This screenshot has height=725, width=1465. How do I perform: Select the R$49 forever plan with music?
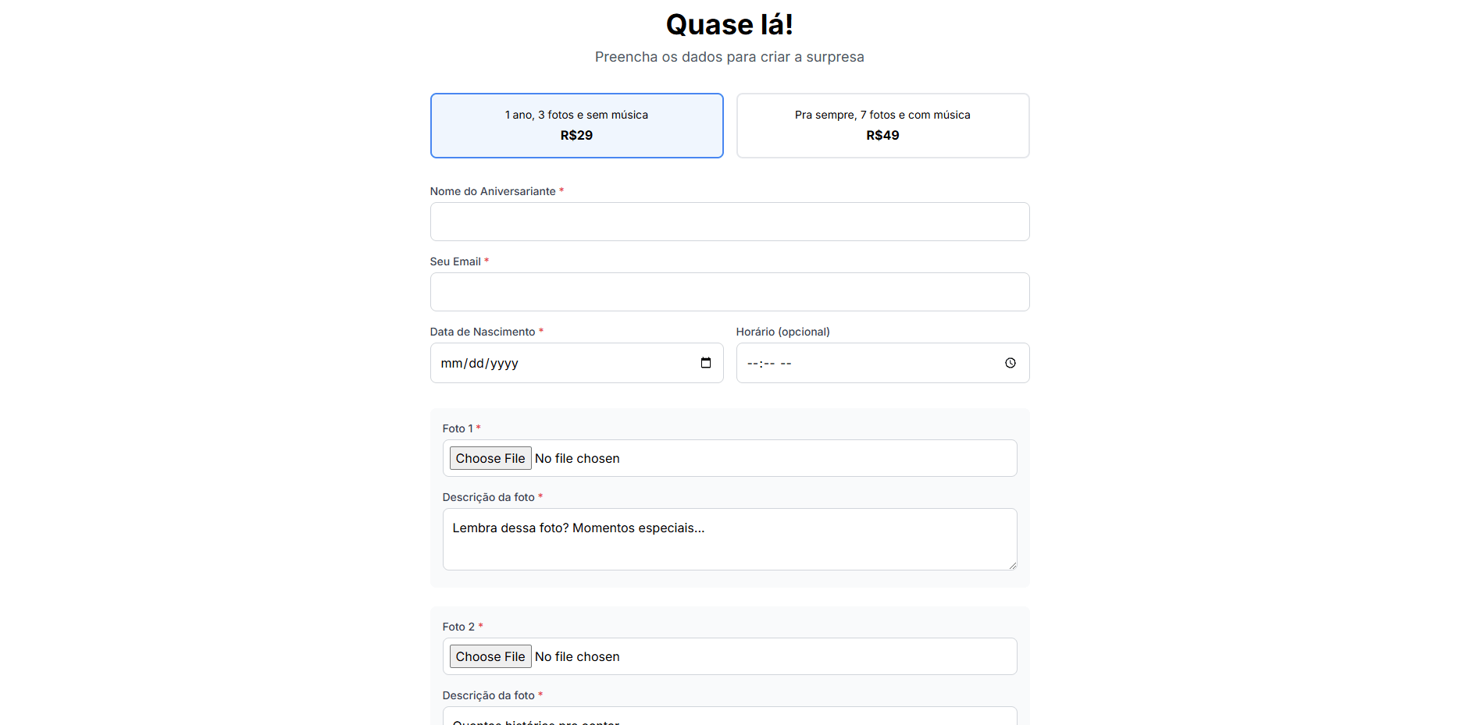(882, 126)
